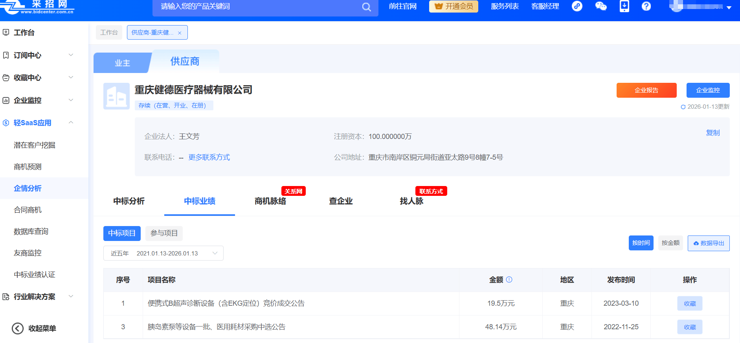Image resolution: width=740 pixels, height=343 pixels.
Task: Switch to 参与项目 filter
Action: tap(164, 233)
